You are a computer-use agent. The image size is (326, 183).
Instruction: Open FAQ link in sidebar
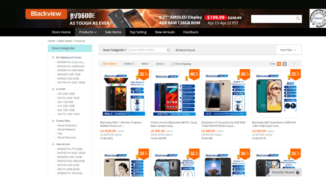[60, 134]
